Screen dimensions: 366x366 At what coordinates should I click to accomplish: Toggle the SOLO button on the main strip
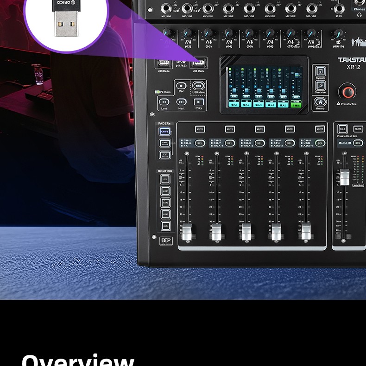[342, 129]
